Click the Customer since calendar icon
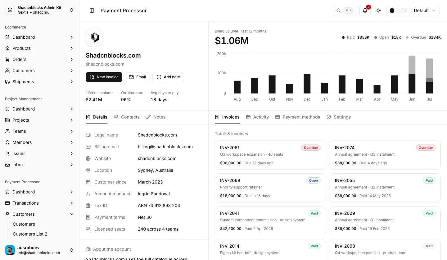The width and height of the screenshot is (447, 260). pyautogui.click(x=88, y=182)
